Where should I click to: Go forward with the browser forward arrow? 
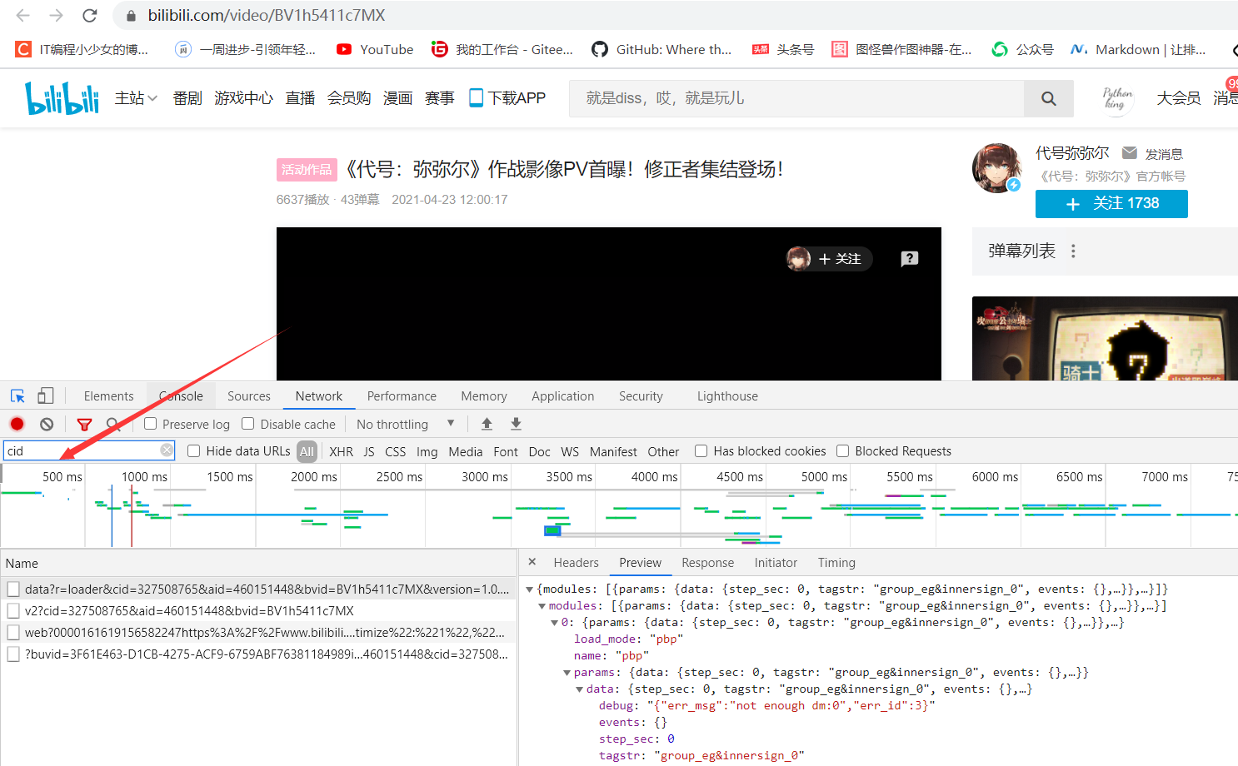point(56,15)
